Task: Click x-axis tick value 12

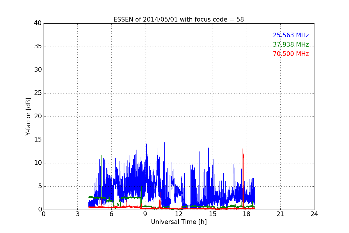Action: point(179,214)
